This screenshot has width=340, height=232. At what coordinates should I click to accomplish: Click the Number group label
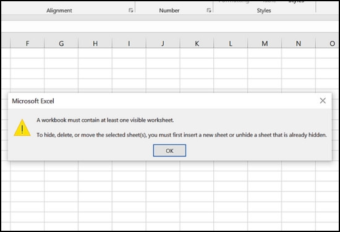point(169,11)
